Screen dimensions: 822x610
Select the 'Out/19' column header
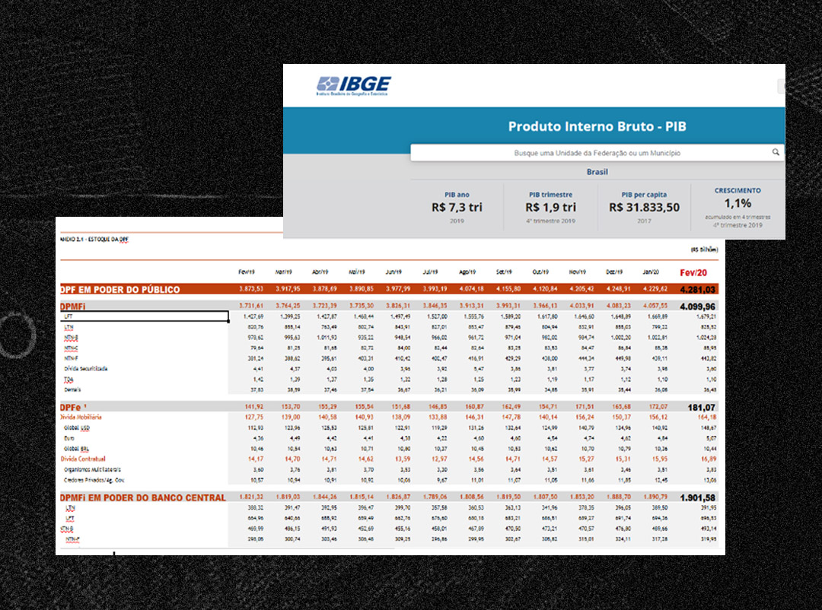tap(540, 272)
